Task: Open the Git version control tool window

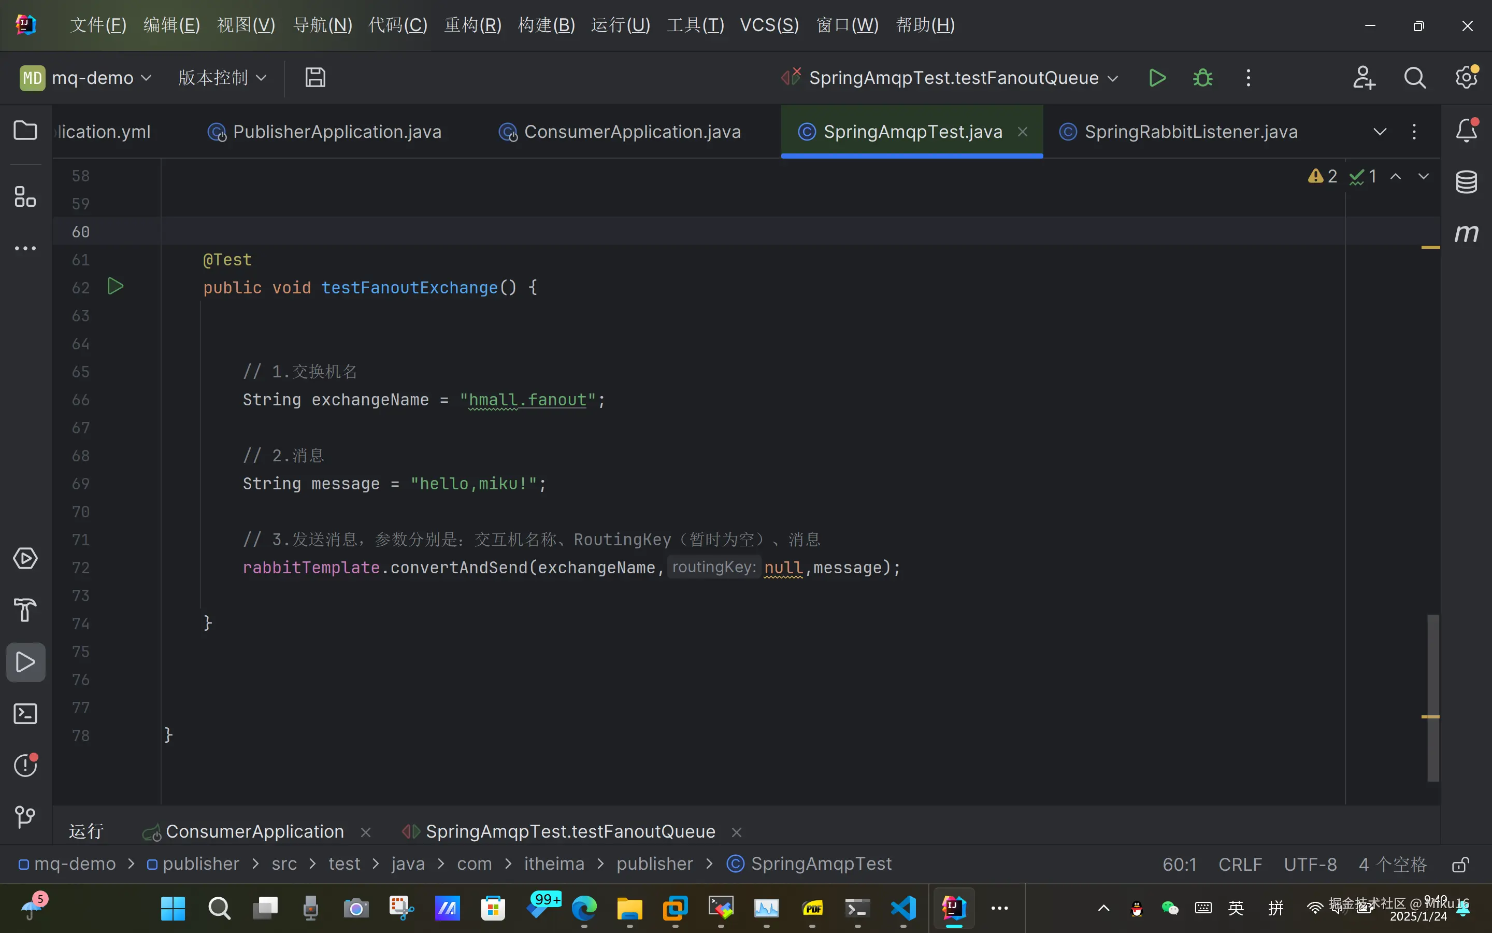Action: pyautogui.click(x=25, y=817)
